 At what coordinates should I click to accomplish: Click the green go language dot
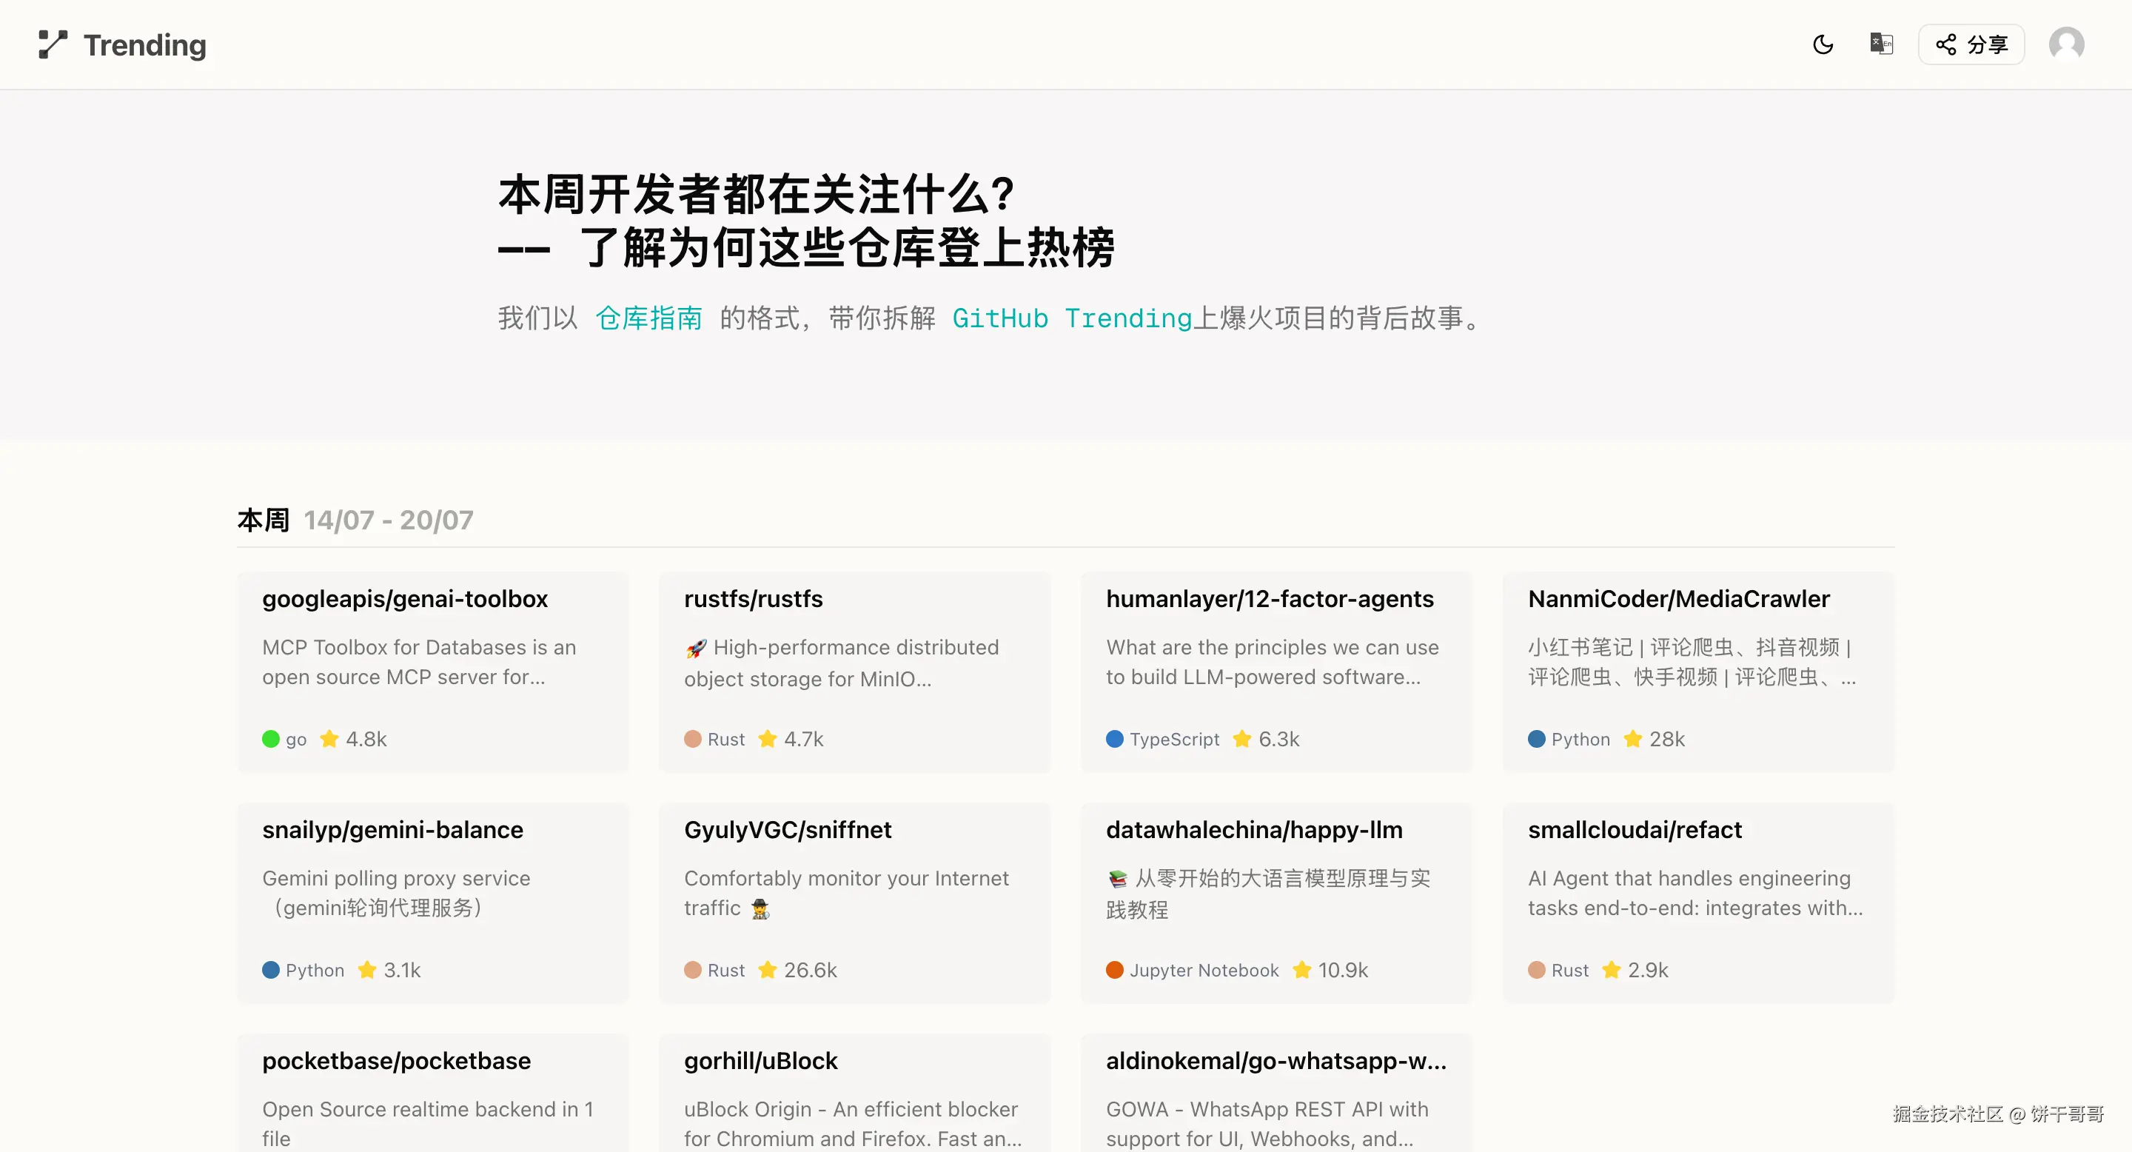271,738
